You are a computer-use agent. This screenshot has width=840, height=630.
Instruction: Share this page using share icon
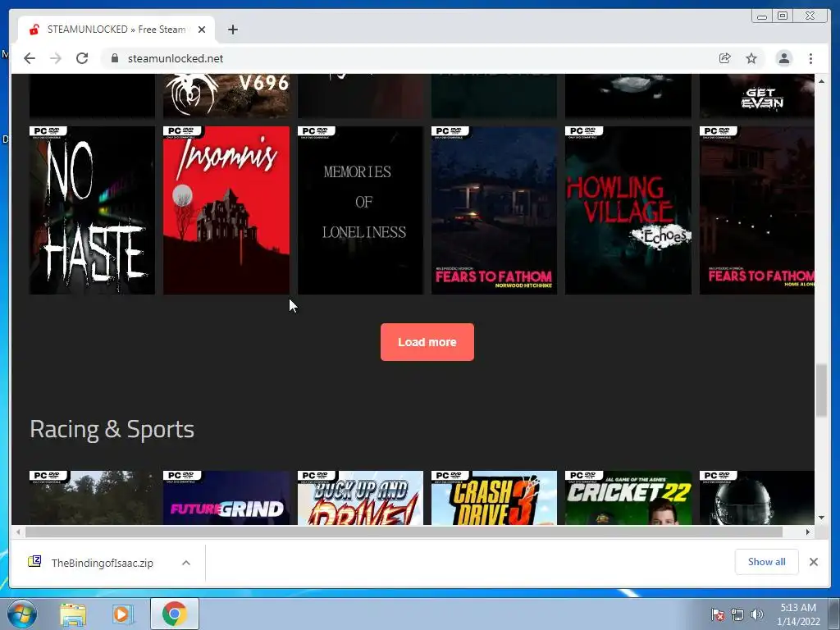pos(725,58)
